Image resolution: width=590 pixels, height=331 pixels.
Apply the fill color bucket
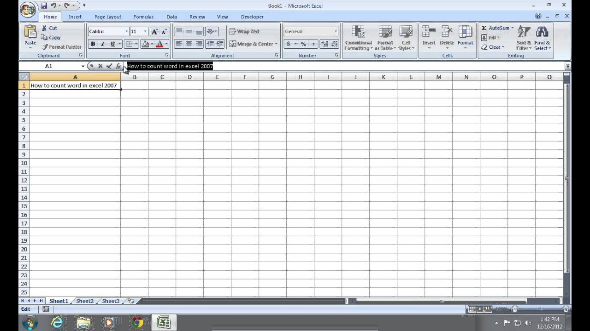pyautogui.click(x=146, y=44)
